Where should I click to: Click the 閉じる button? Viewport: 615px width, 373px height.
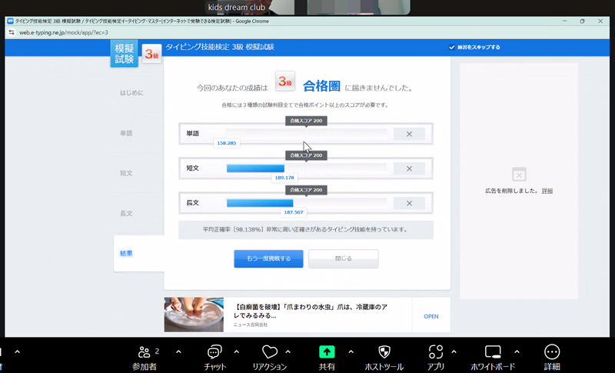[x=343, y=258]
